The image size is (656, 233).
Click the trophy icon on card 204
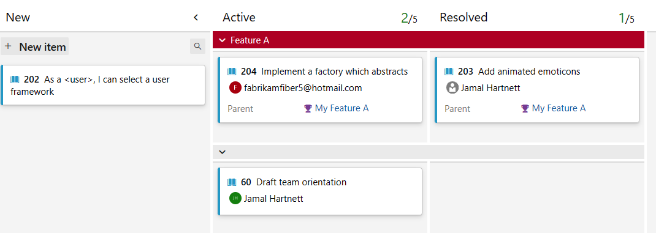point(308,109)
